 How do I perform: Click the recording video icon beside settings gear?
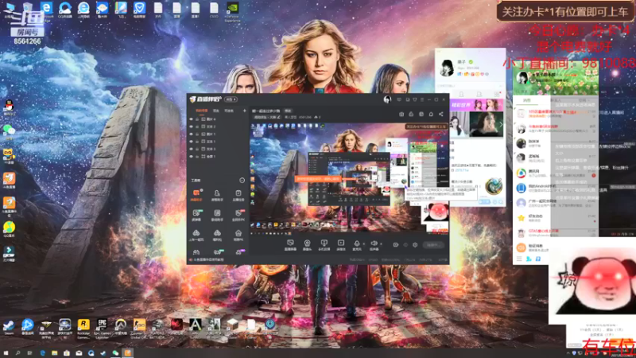pyautogui.click(x=395, y=245)
